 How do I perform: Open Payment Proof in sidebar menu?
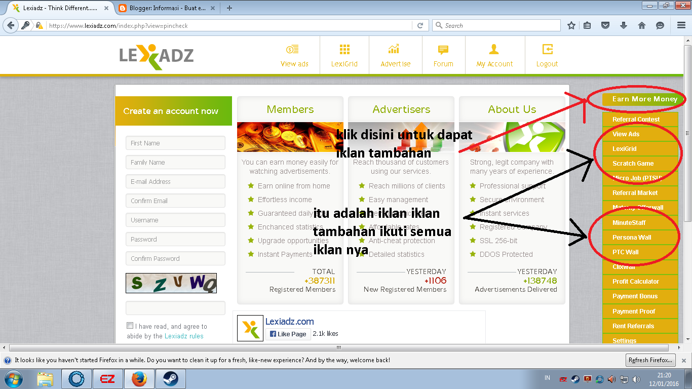tap(640, 312)
